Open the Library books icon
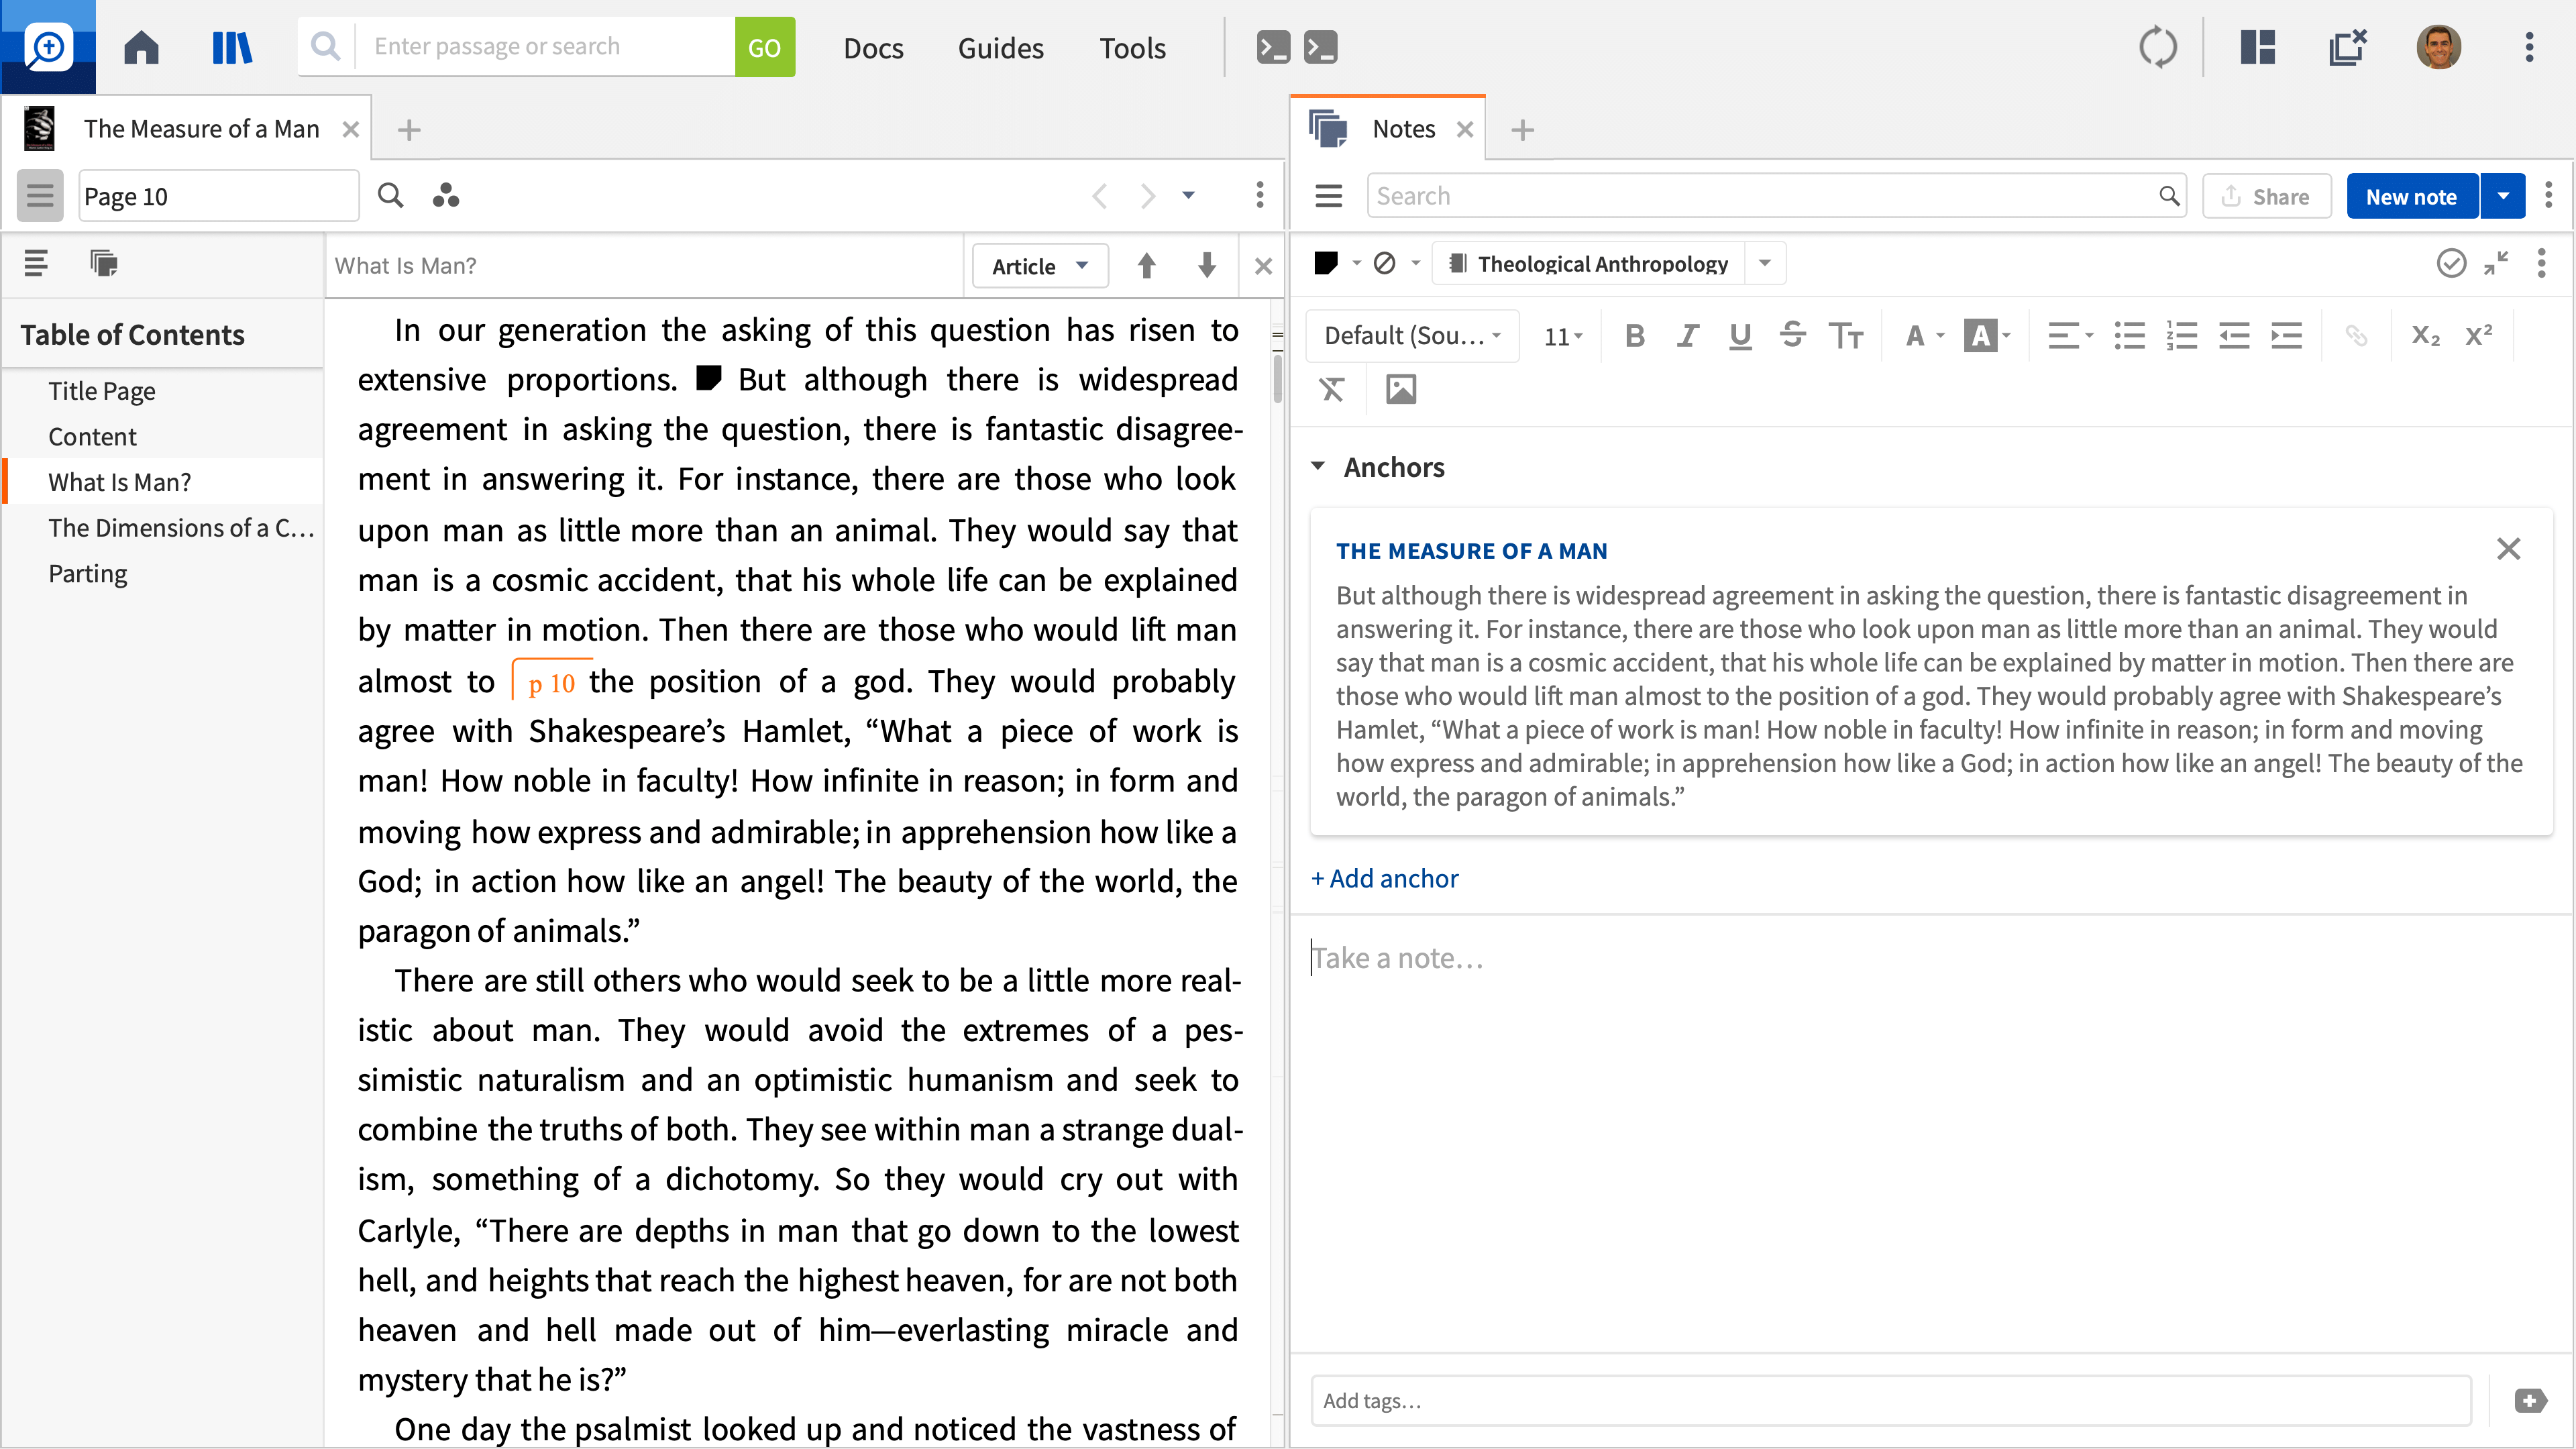The image size is (2576, 1449). (x=232, y=47)
